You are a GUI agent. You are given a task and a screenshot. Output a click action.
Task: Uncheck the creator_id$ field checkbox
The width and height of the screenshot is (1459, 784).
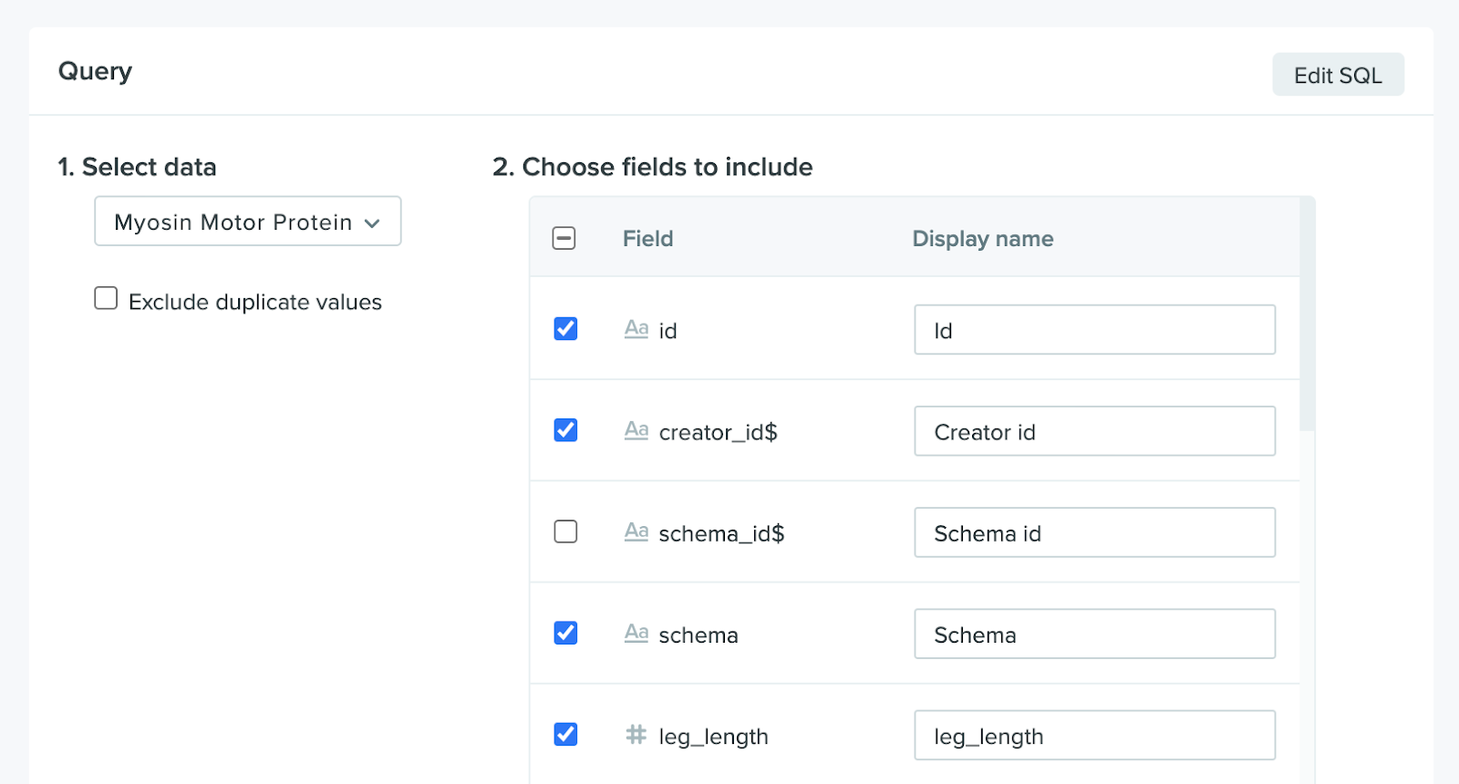pyautogui.click(x=565, y=430)
